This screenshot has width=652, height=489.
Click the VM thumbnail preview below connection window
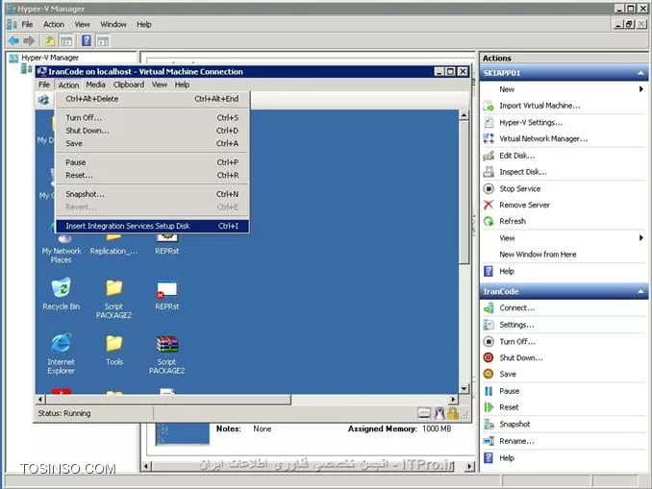point(183,433)
